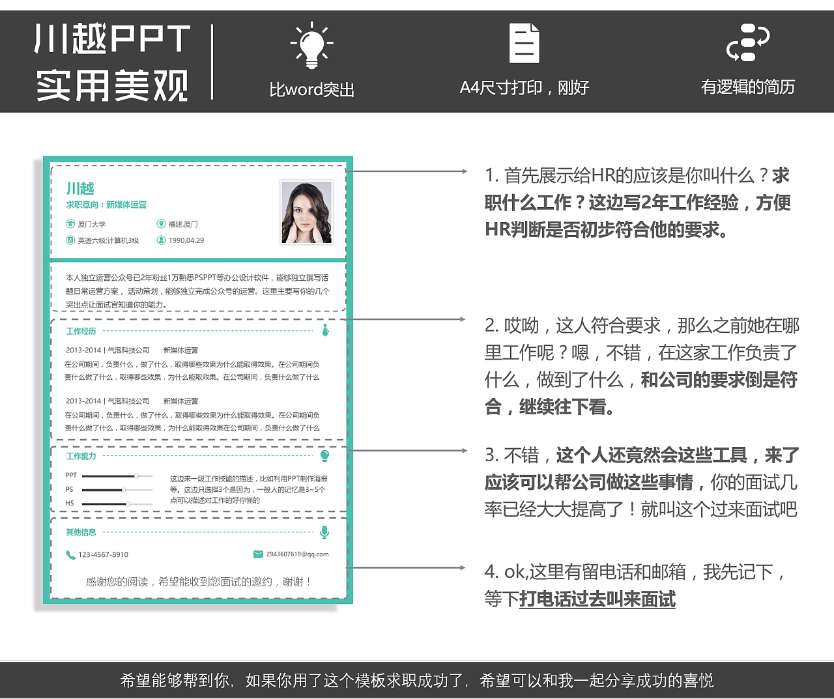Viewport: 834px width, 699px height.
Task: Click the 川越PPT title in header
Action: click(112, 38)
